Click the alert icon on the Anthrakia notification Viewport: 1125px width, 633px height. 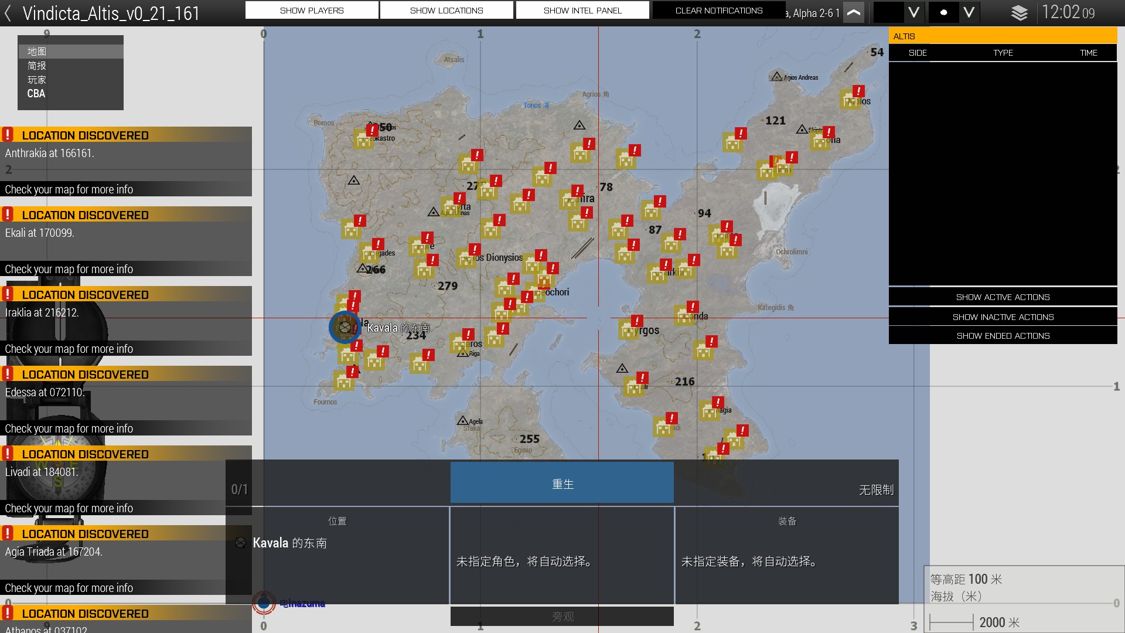pos(8,134)
